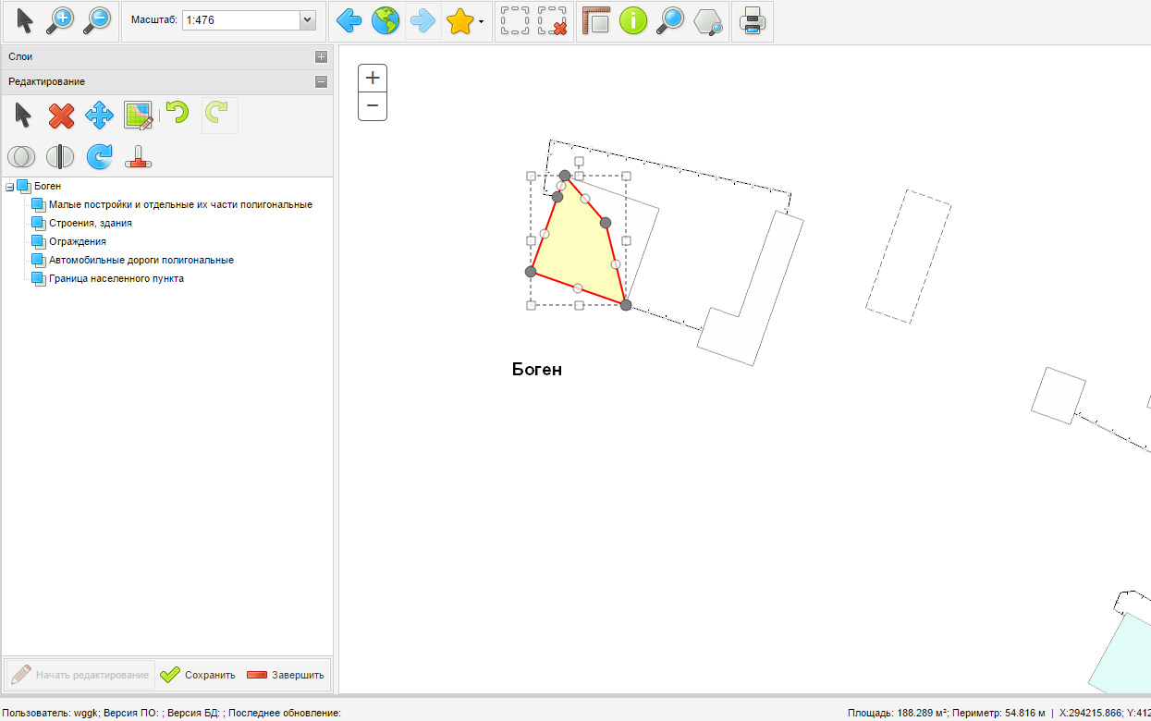Click the Сохранить button
The height and width of the screenshot is (721, 1151).
[198, 675]
